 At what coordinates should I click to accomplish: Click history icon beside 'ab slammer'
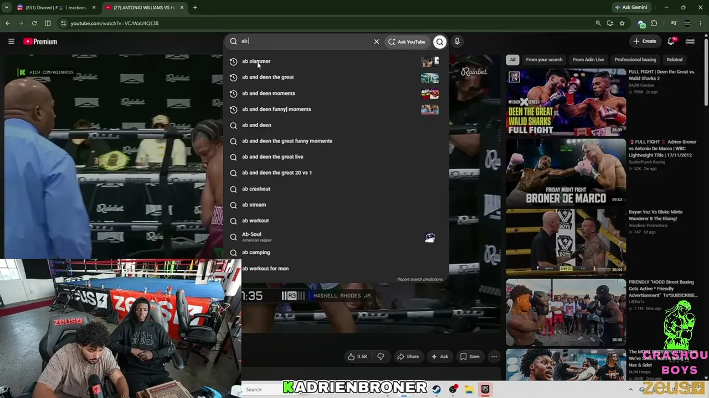click(x=233, y=61)
